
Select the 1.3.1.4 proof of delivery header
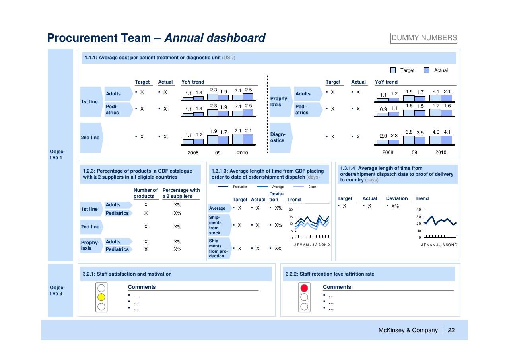tap(397, 174)
